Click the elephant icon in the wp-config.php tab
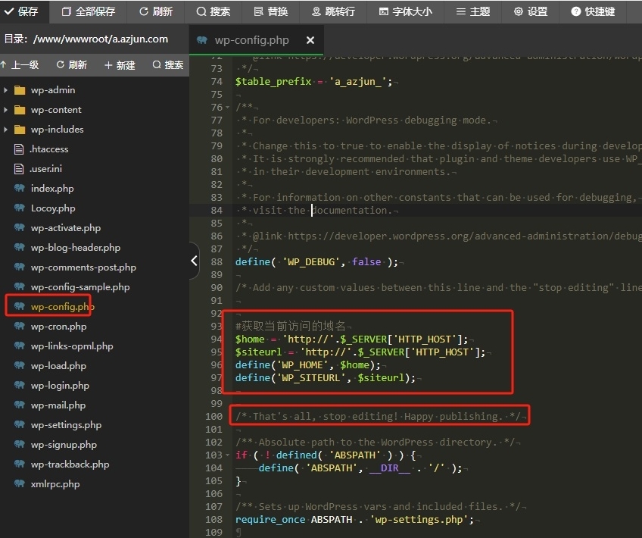The width and height of the screenshot is (642, 538). point(202,39)
